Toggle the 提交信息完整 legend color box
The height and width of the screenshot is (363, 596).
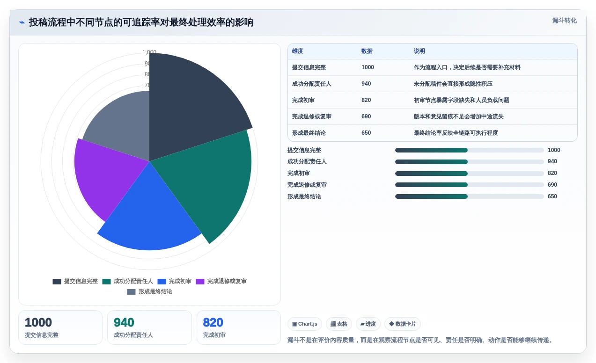pos(57,282)
